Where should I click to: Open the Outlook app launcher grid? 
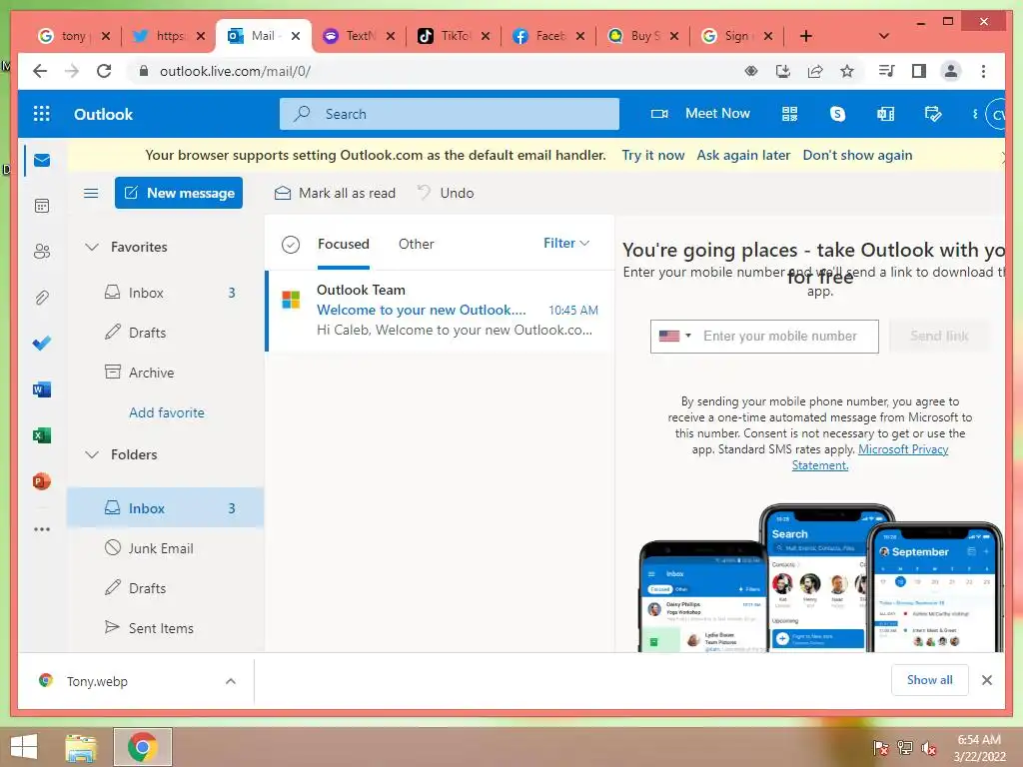coord(42,114)
